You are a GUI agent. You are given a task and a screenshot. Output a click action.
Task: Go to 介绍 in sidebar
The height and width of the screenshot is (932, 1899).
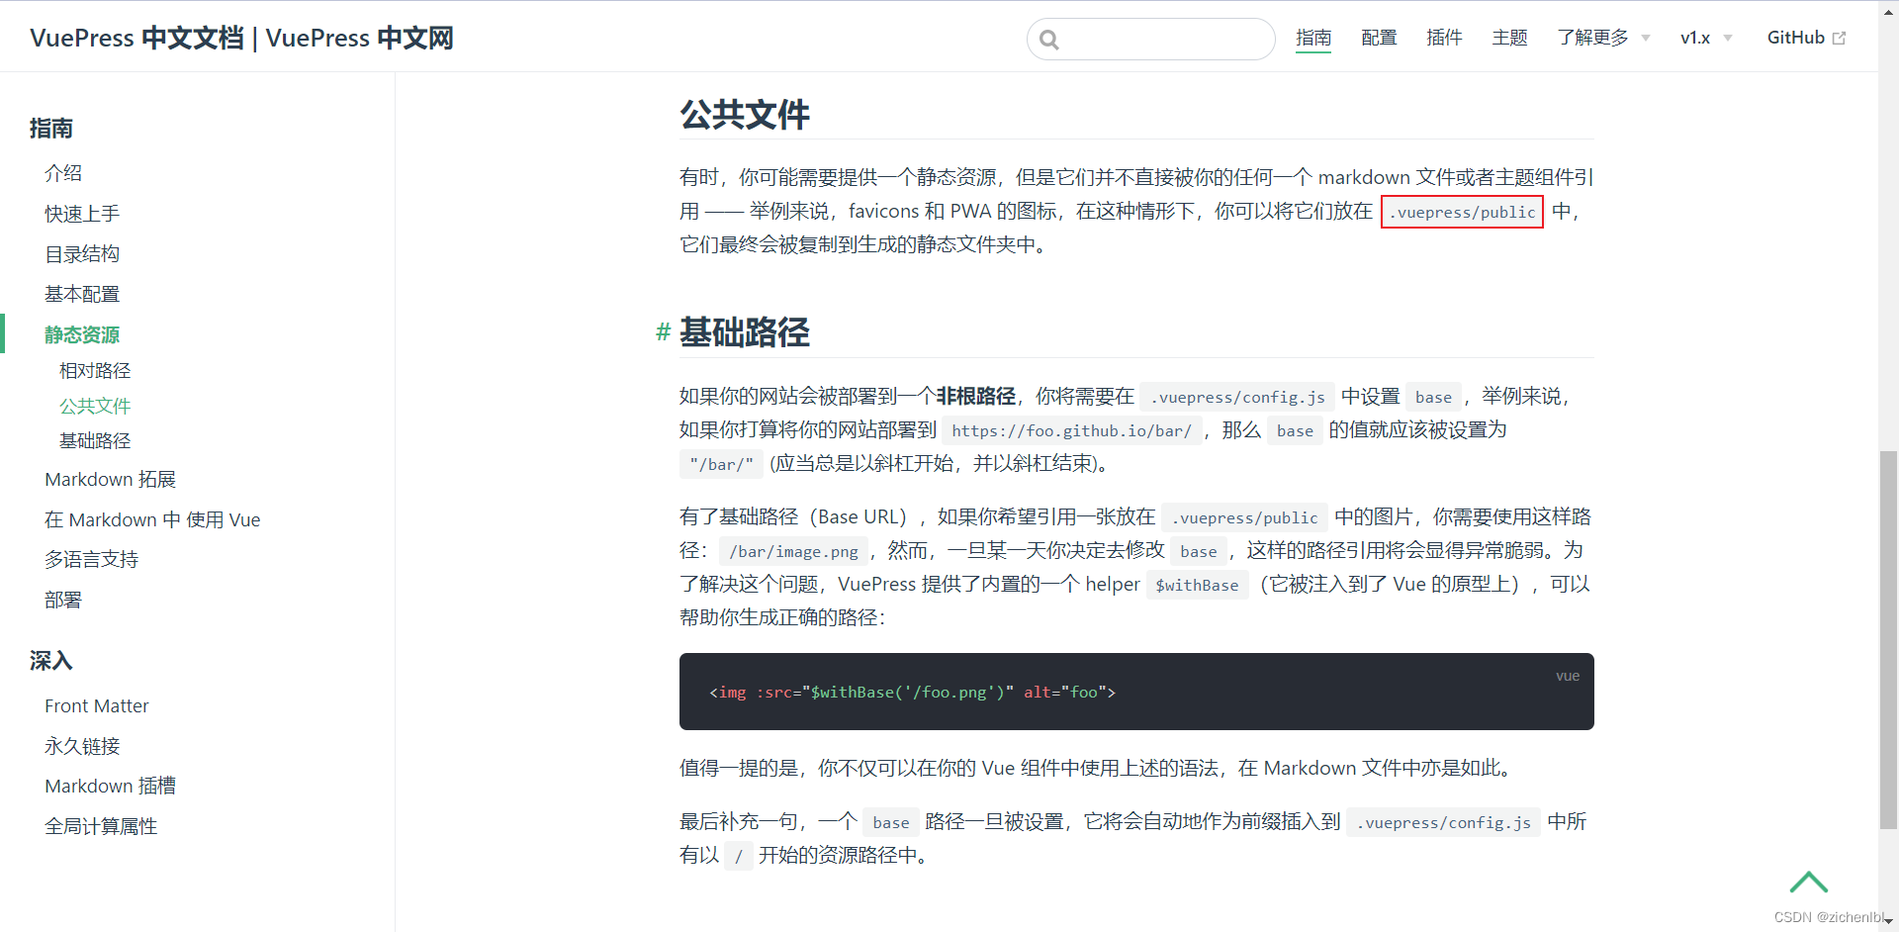point(63,173)
